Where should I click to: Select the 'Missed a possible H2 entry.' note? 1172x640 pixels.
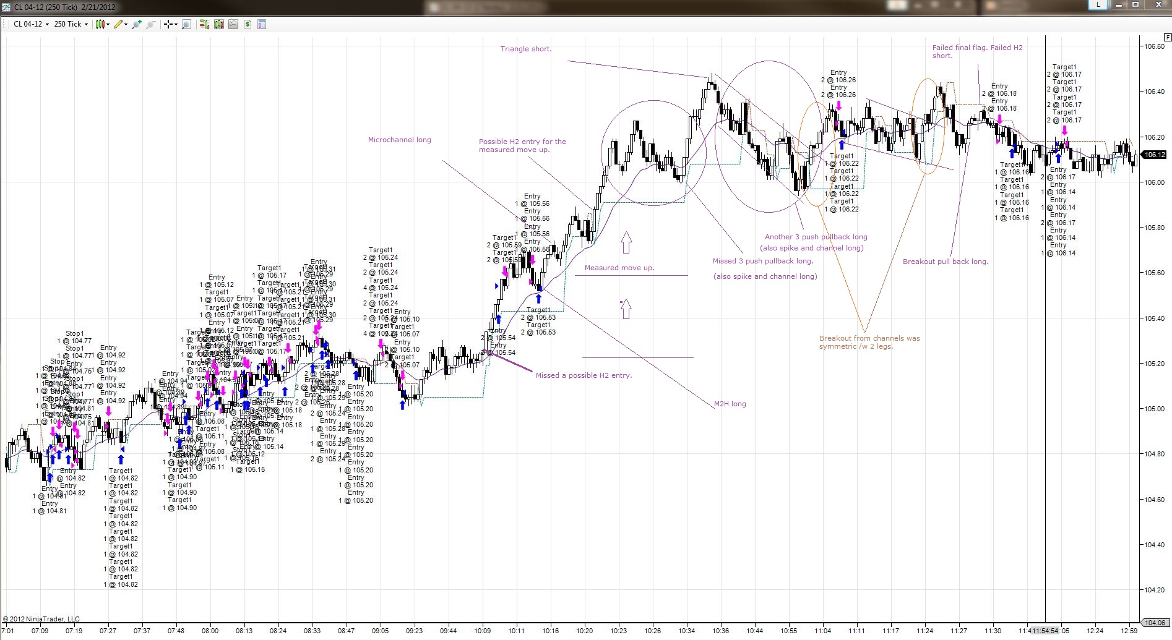[584, 375]
